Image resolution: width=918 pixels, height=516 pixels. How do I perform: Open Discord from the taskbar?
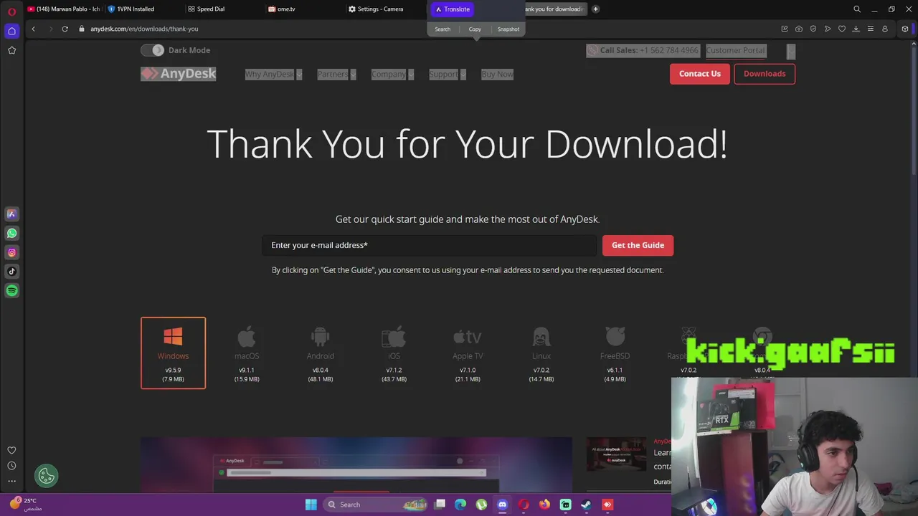pyautogui.click(x=502, y=505)
